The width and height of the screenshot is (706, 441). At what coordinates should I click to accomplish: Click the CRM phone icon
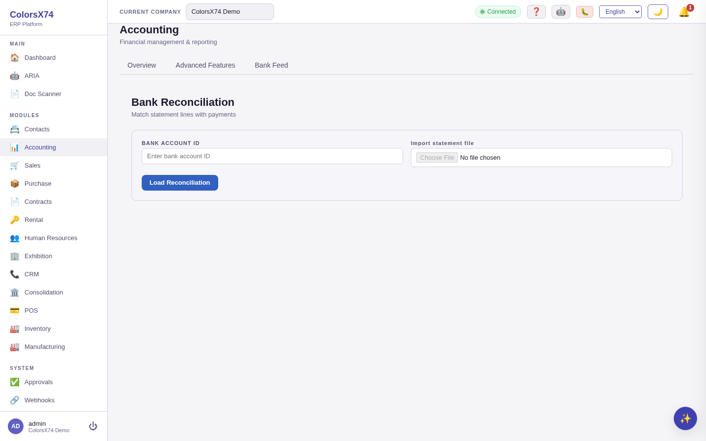coord(15,274)
